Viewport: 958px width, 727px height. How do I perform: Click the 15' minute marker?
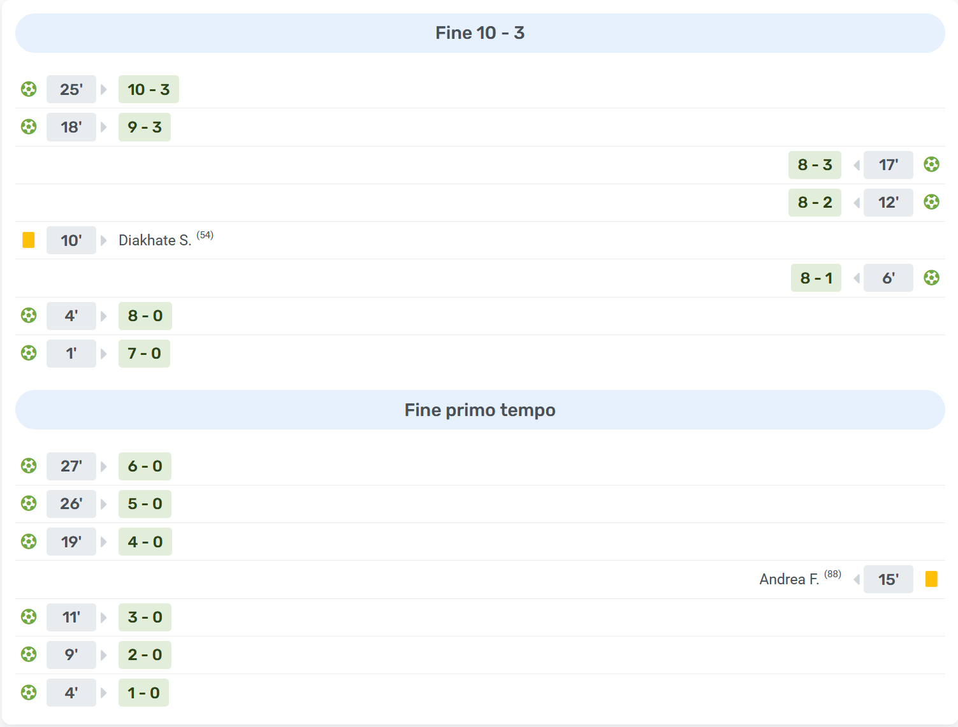(x=888, y=579)
